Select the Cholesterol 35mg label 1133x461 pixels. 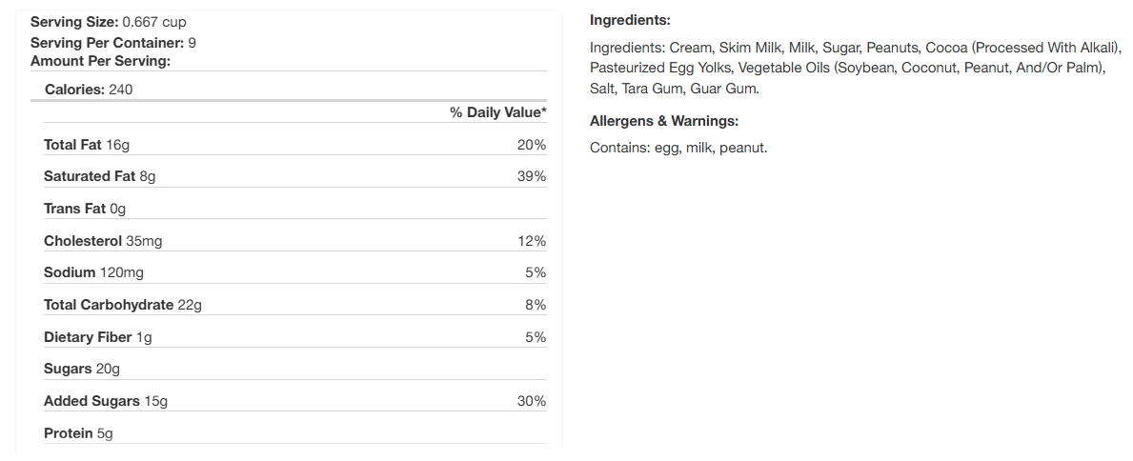pyautogui.click(x=103, y=241)
